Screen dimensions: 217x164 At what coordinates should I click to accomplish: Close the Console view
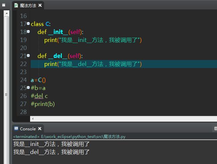40,129
